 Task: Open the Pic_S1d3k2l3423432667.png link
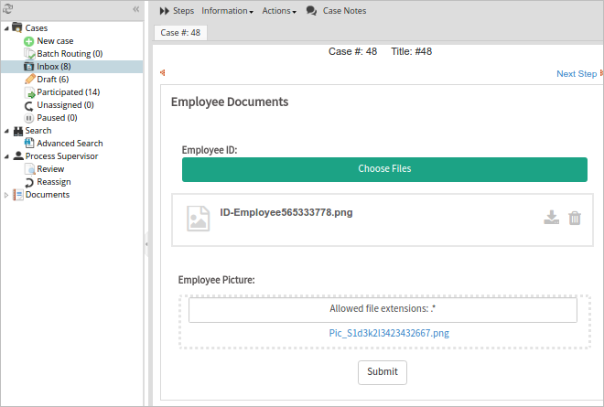point(389,334)
